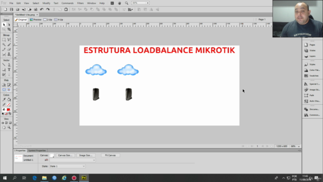Select the Eraser tool
323x182 pixels.
pyautogui.click(x=9, y=50)
